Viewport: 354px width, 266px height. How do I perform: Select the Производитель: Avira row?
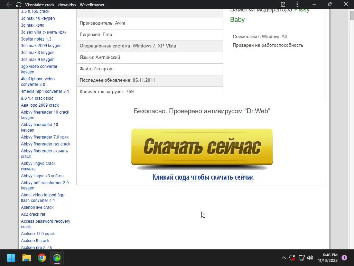[x=150, y=23]
